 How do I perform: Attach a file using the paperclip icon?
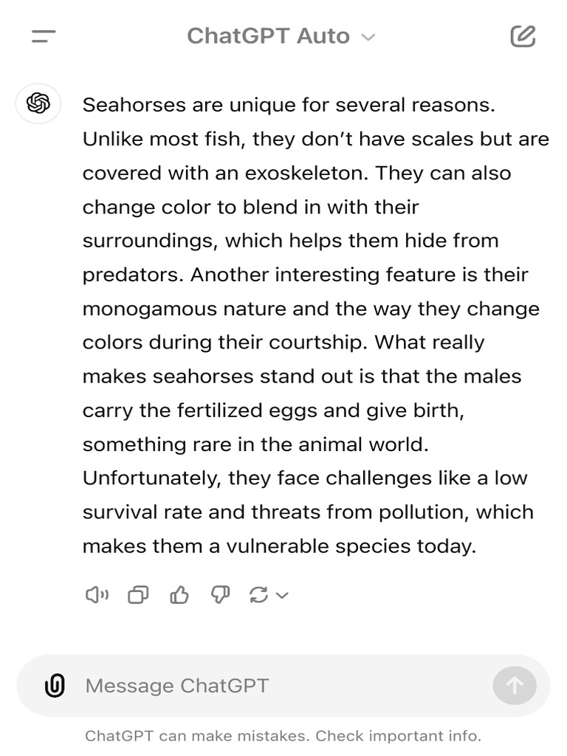pos(55,686)
